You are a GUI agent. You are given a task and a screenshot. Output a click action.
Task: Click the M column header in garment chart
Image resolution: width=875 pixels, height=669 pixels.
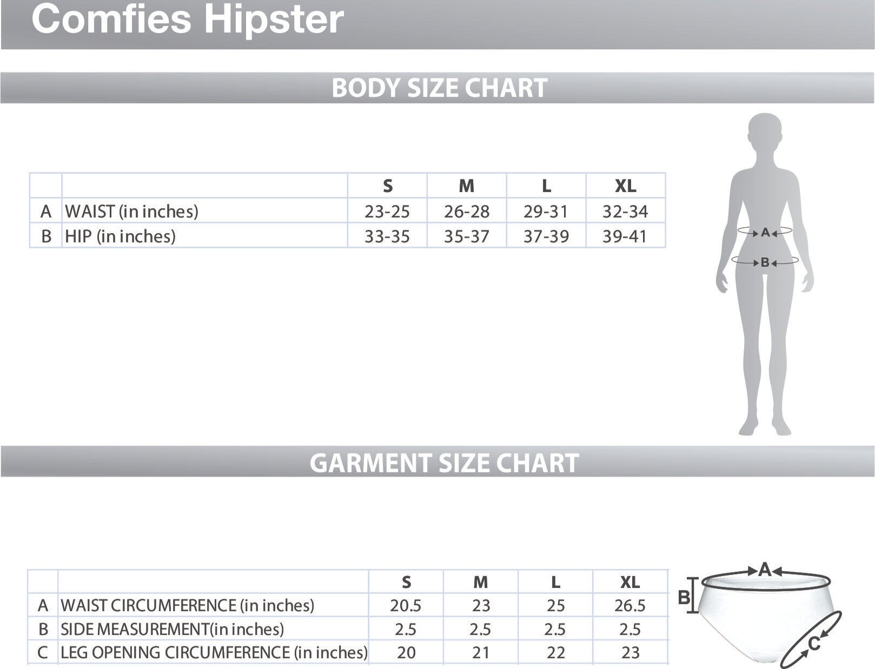pos(480,582)
